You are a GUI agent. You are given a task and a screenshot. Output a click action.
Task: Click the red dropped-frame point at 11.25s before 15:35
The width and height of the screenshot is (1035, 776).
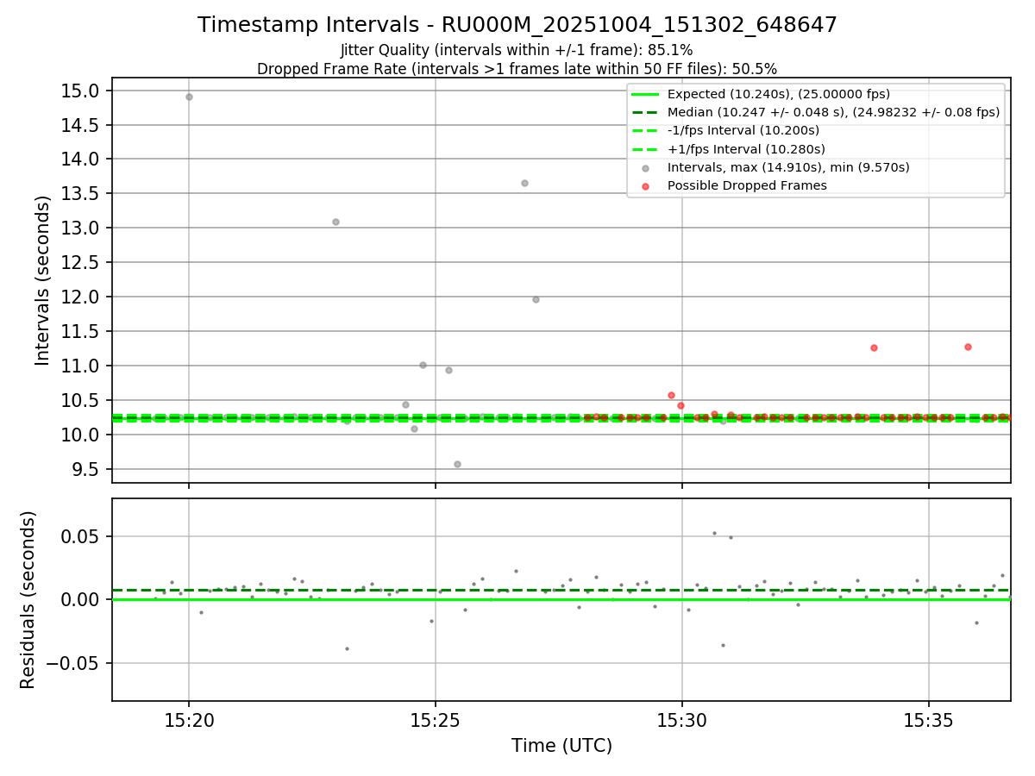point(874,347)
